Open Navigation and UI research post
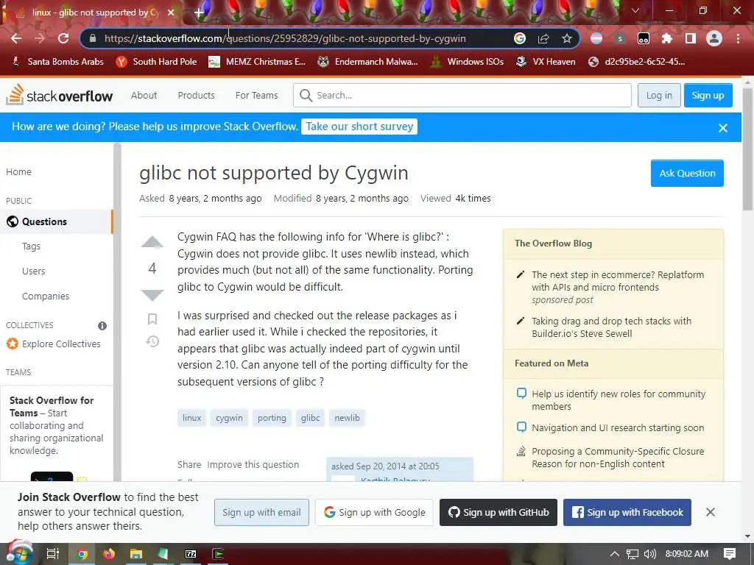This screenshot has width=754, height=565. click(x=618, y=427)
